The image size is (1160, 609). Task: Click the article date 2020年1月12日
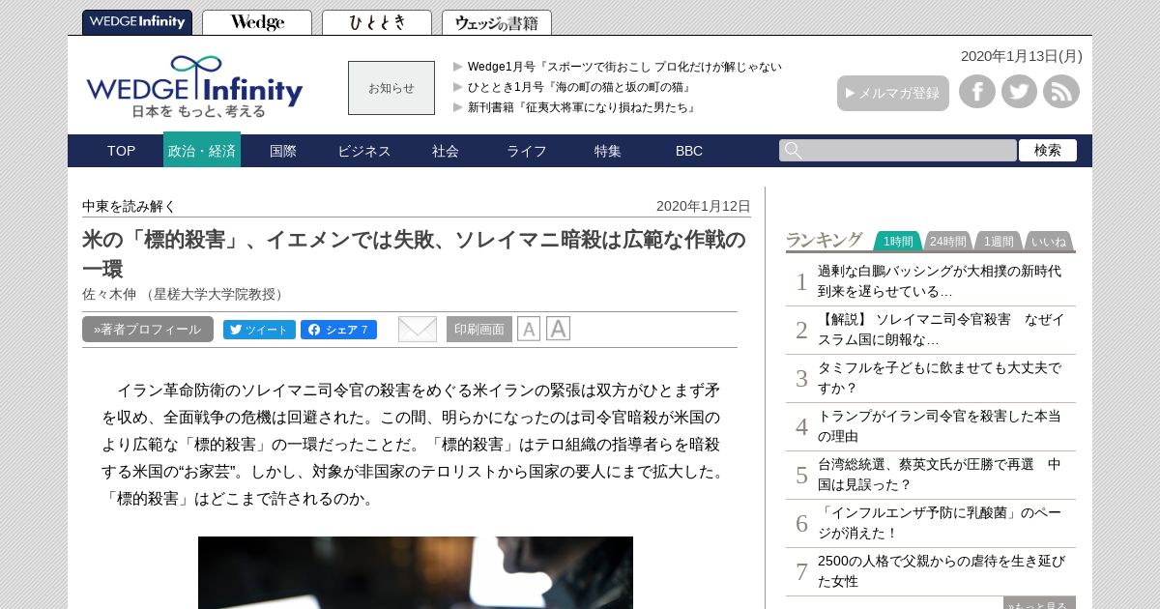pyautogui.click(x=704, y=206)
